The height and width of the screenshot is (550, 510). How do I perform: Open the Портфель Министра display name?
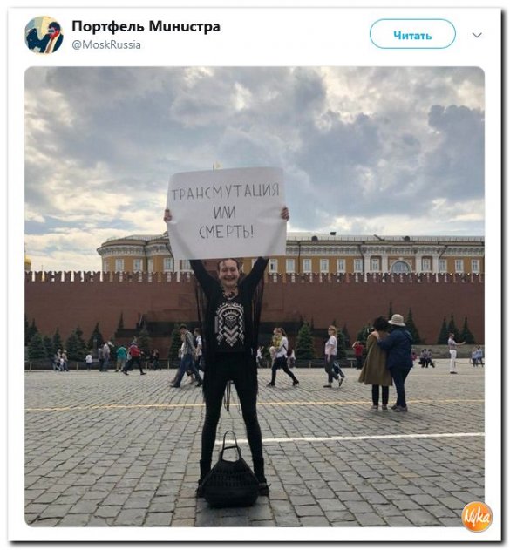coord(146,26)
